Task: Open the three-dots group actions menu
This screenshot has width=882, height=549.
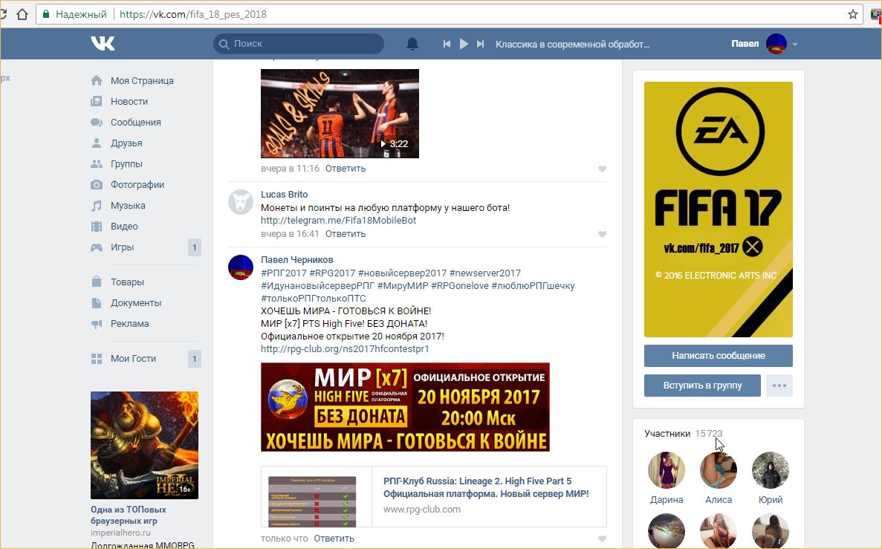Action: pyautogui.click(x=779, y=386)
